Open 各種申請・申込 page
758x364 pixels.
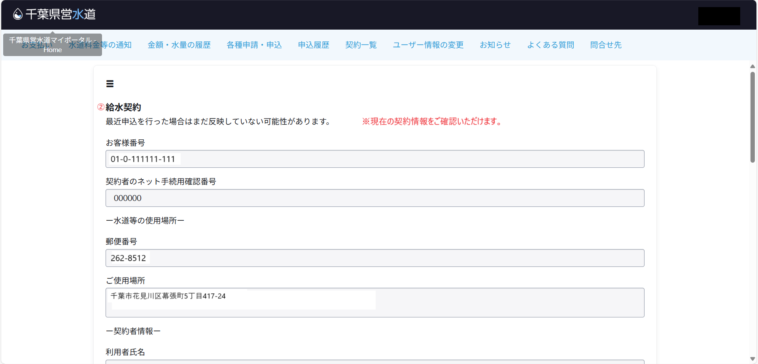254,45
